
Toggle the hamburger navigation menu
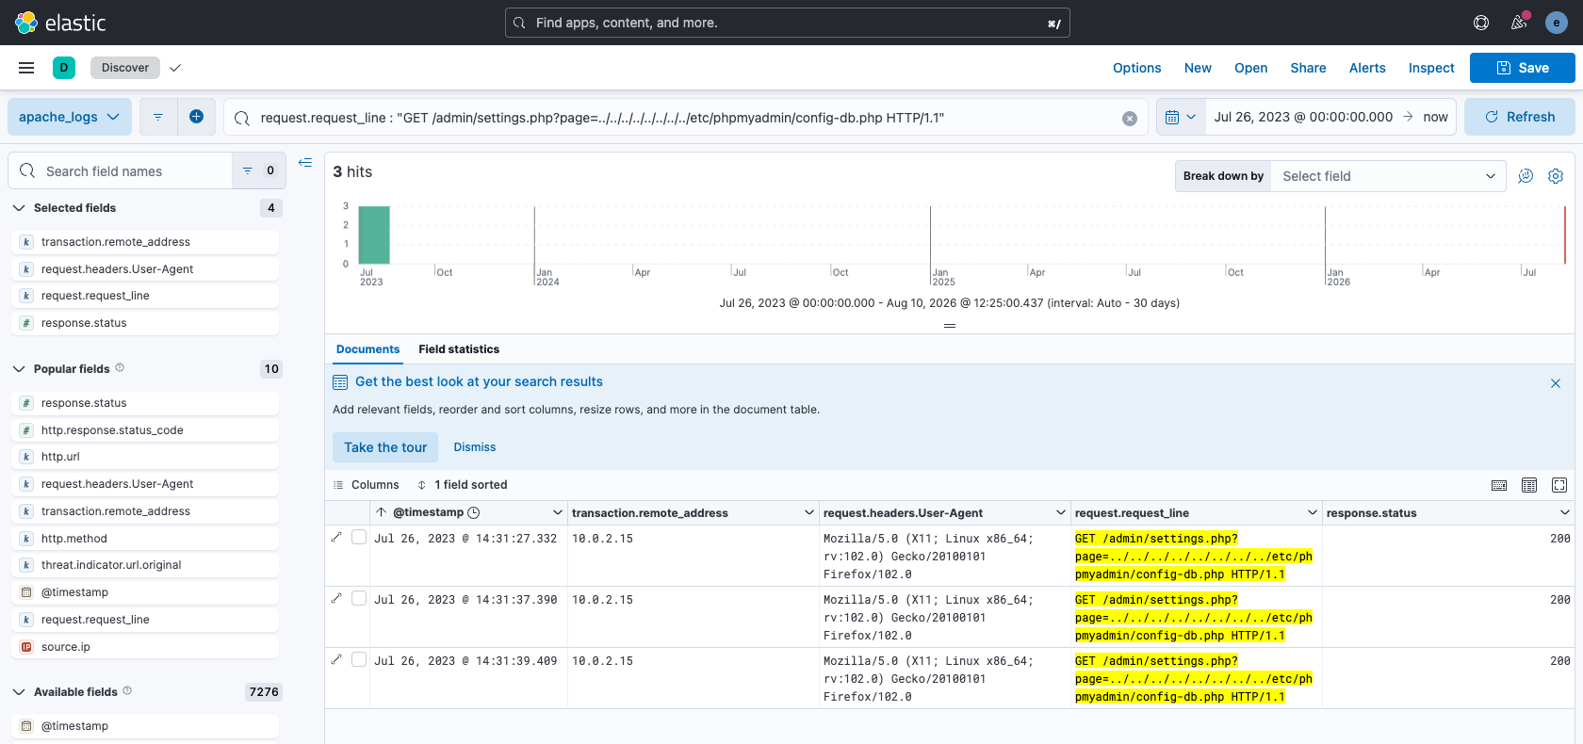click(26, 68)
